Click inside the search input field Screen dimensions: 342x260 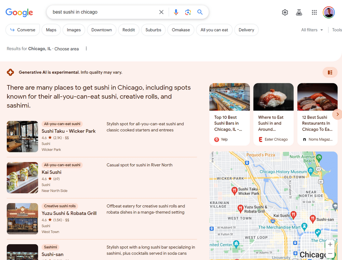click(103, 12)
